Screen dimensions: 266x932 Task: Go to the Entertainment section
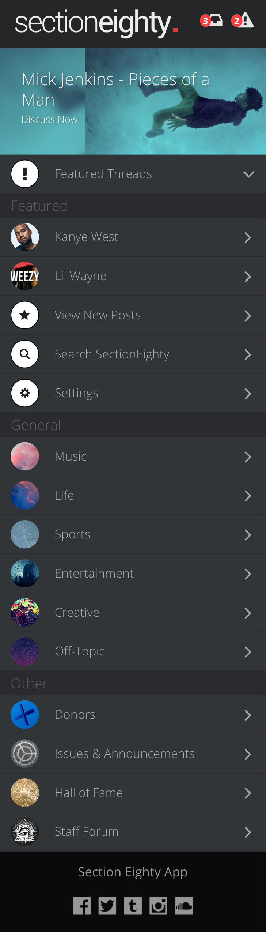[x=133, y=574]
